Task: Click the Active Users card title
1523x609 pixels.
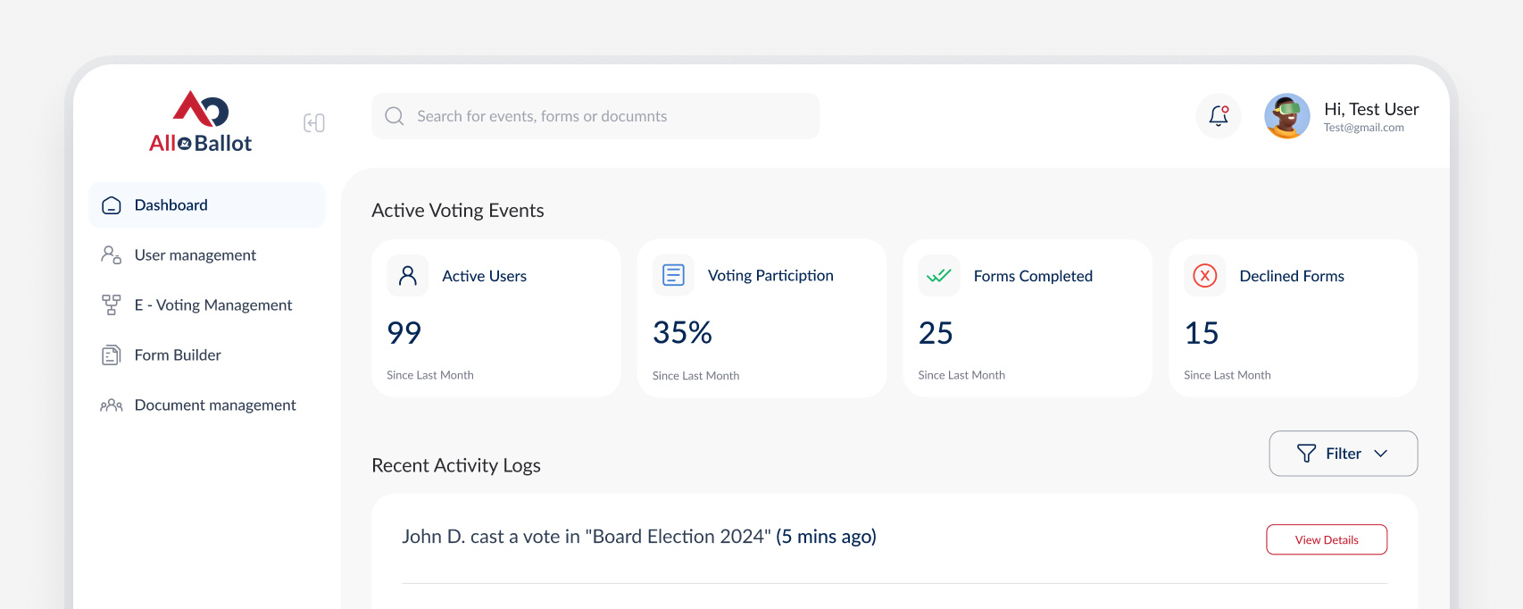Action: (x=485, y=276)
